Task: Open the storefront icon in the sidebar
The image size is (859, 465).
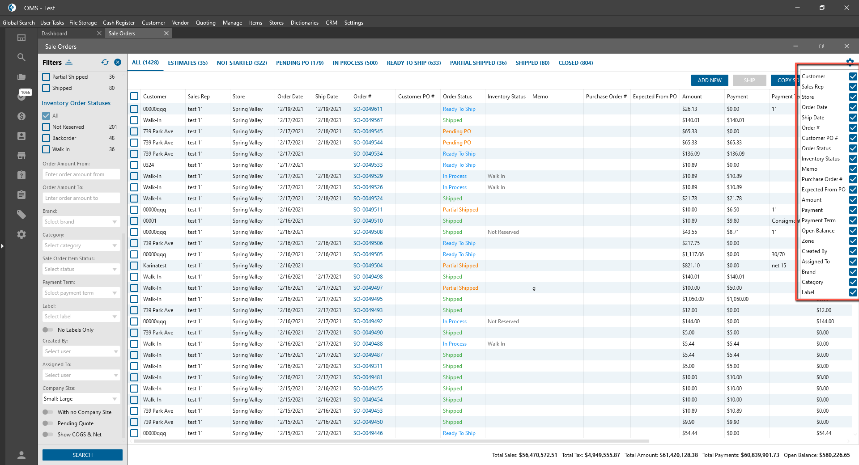Action: coord(21,156)
